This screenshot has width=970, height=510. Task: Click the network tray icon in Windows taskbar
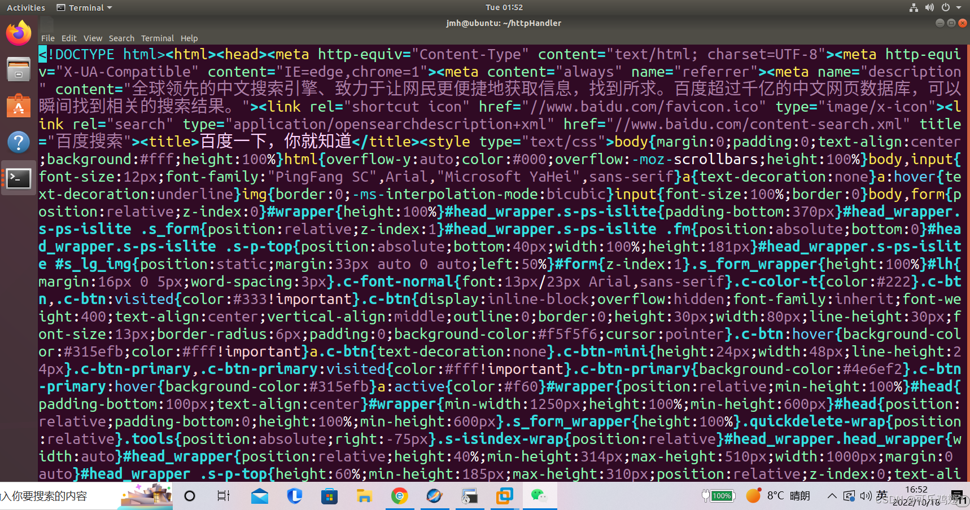pyautogui.click(x=849, y=496)
